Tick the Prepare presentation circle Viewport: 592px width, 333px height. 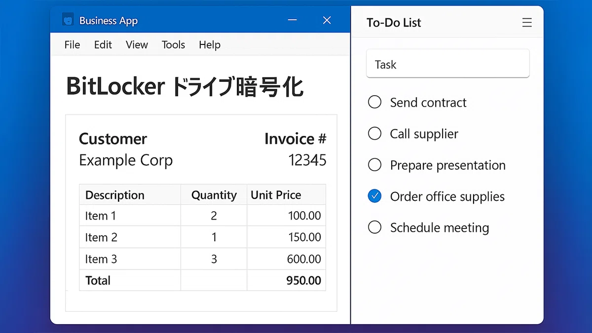(375, 165)
